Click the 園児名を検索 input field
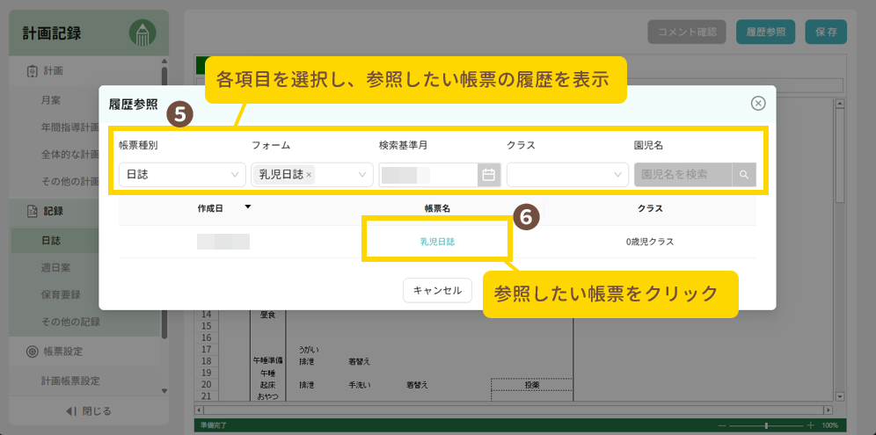The image size is (876, 435). point(683,175)
